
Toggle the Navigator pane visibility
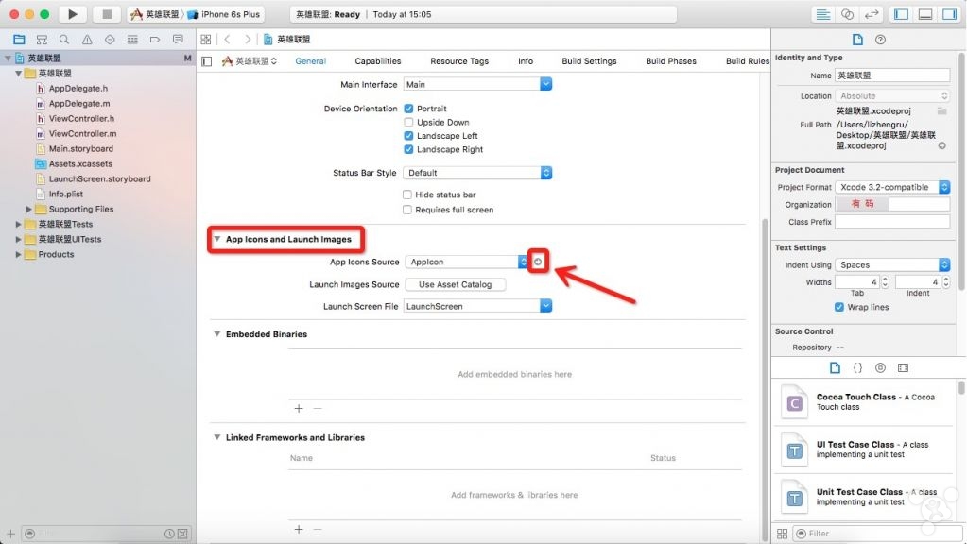point(901,14)
